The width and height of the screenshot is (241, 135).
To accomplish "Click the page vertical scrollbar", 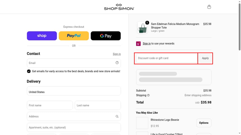I will tap(239, 27).
